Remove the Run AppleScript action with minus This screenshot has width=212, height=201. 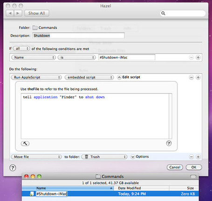[191, 77]
